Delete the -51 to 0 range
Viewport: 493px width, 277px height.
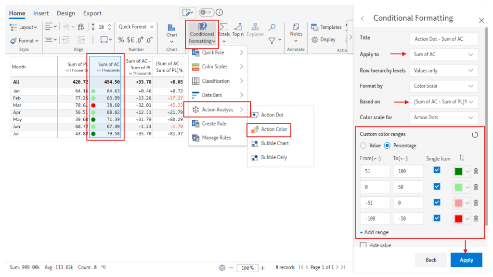[x=476, y=202]
